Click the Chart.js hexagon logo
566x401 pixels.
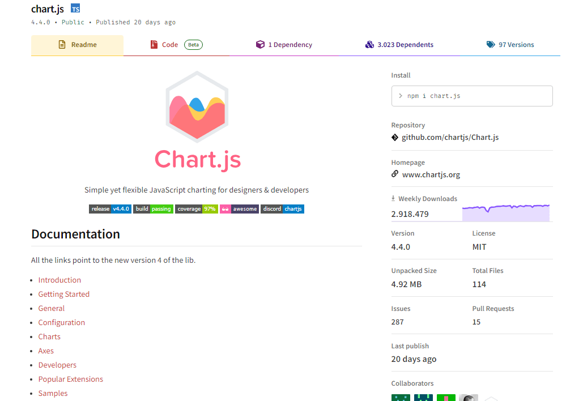(x=197, y=106)
